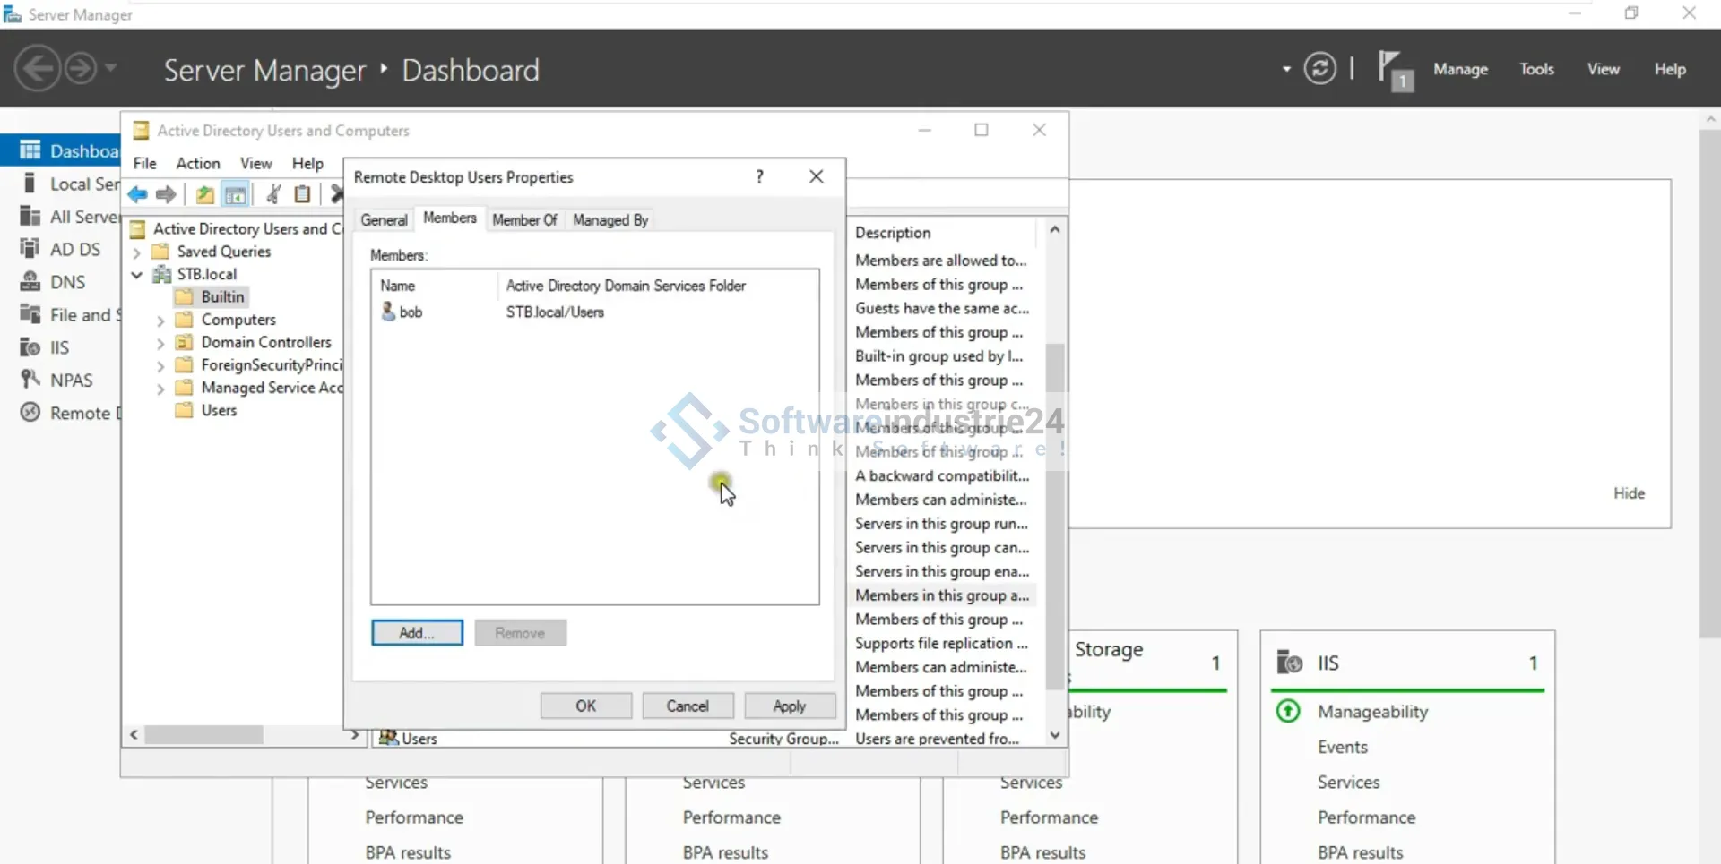This screenshot has height=864, width=1721.
Task: Expand the Domain Controllers tree node
Action: click(160, 343)
